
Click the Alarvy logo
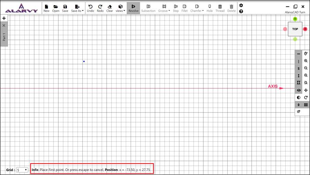click(21, 8)
